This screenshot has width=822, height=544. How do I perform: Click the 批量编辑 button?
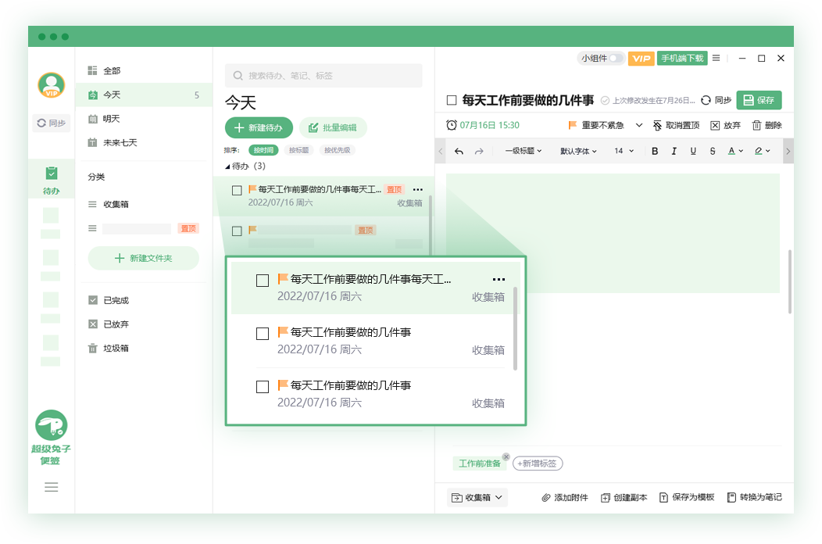pyautogui.click(x=333, y=127)
